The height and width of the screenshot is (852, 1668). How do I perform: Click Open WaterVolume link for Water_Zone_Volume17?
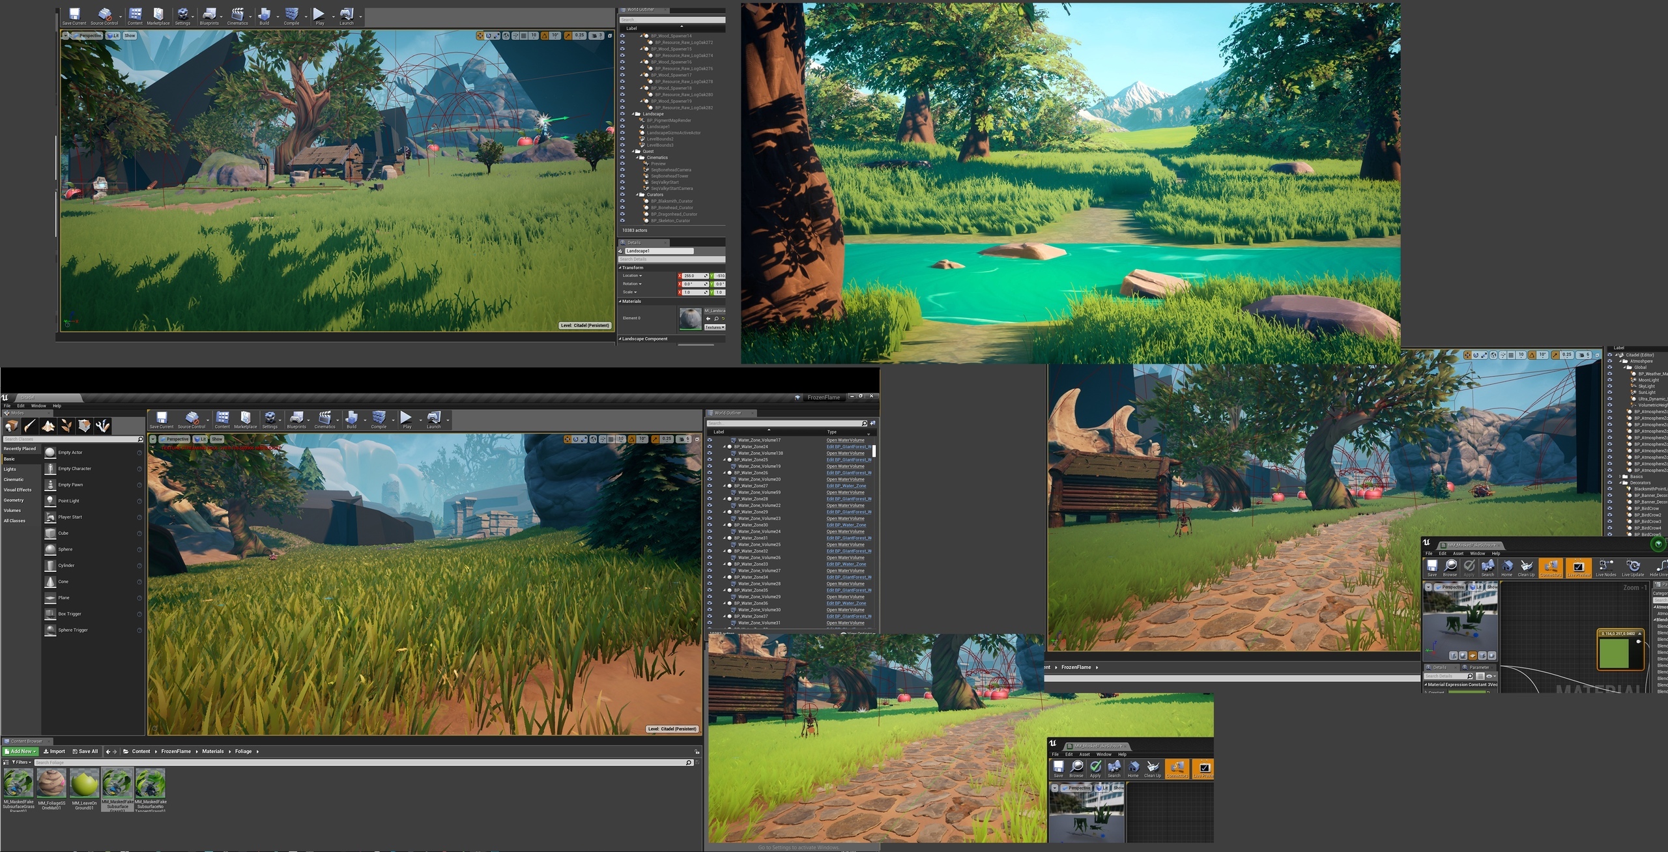846,440
